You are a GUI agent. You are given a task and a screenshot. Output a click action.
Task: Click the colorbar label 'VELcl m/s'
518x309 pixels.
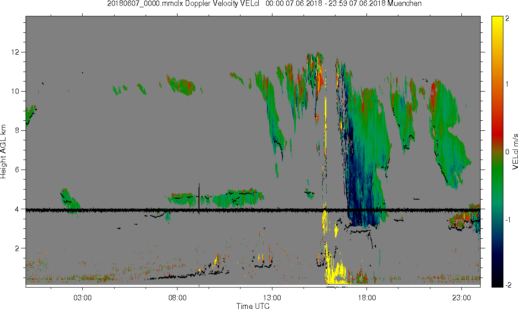coord(515,152)
